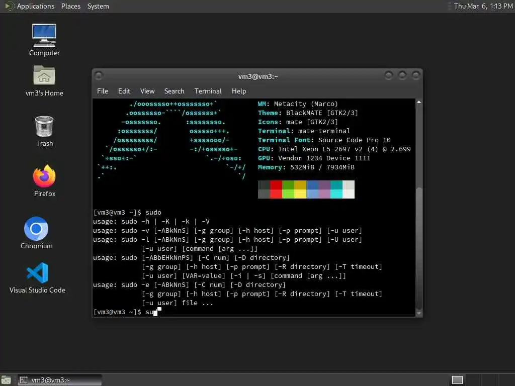
Task: Launch Firefox from the desktop
Action: click(x=44, y=180)
